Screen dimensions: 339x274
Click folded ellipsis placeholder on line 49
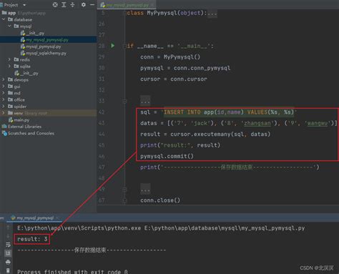145,190
